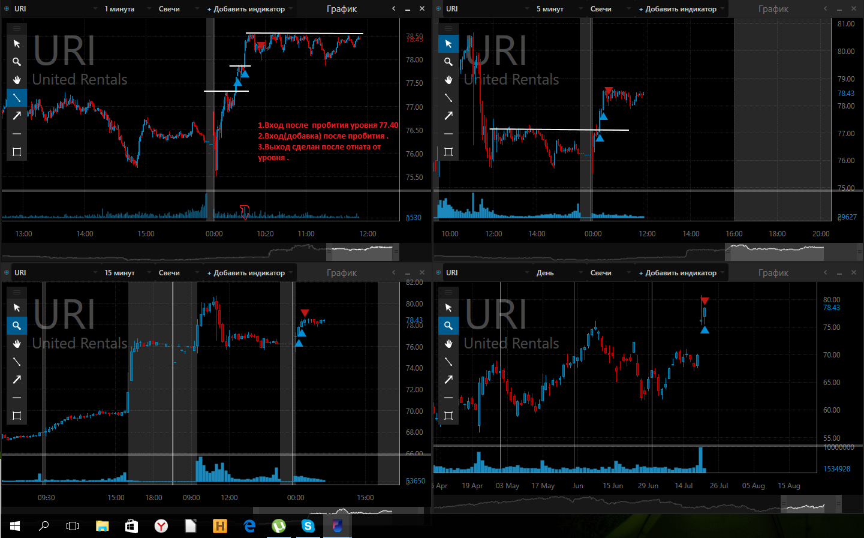Switch to График tab in 5 минут chart

[773, 9]
